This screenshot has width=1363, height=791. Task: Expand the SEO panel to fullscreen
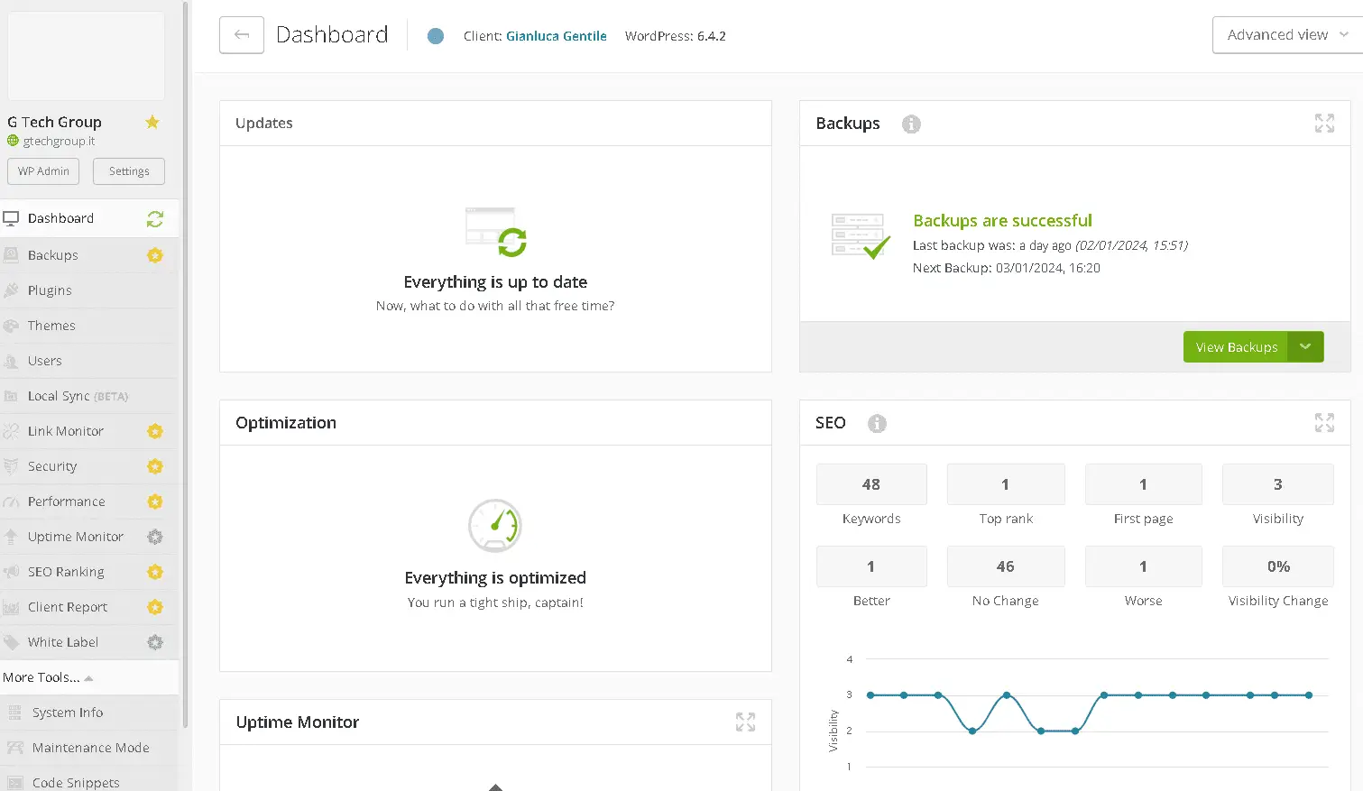[x=1324, y=422]
